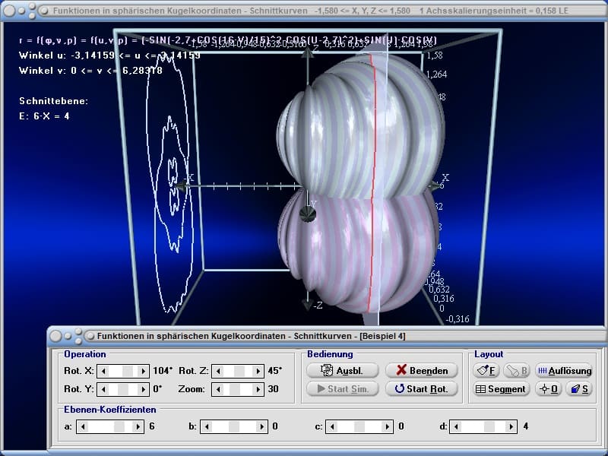This screenshot has width=608, height=456.
Task: Decrease Zoom with left arrow
Action: pos(218,389)
